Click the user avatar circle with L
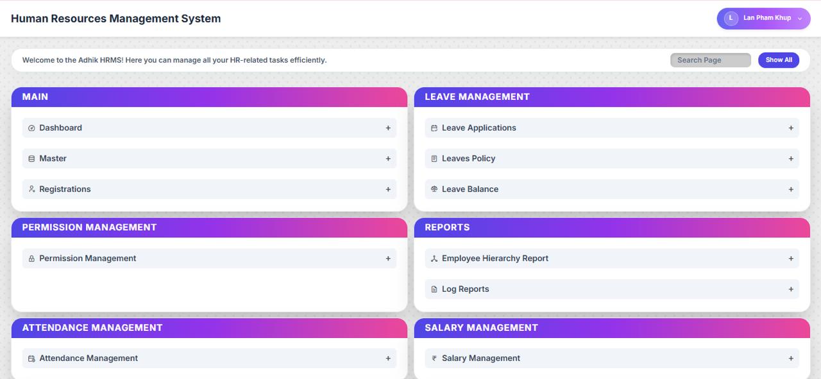The image size is (821, 379). click(731, 19)
